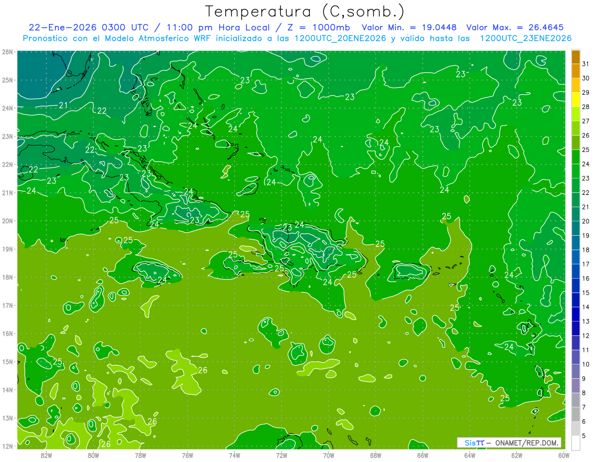
Task: Click the colorbar scale label 10
Action: coord(586,364)
